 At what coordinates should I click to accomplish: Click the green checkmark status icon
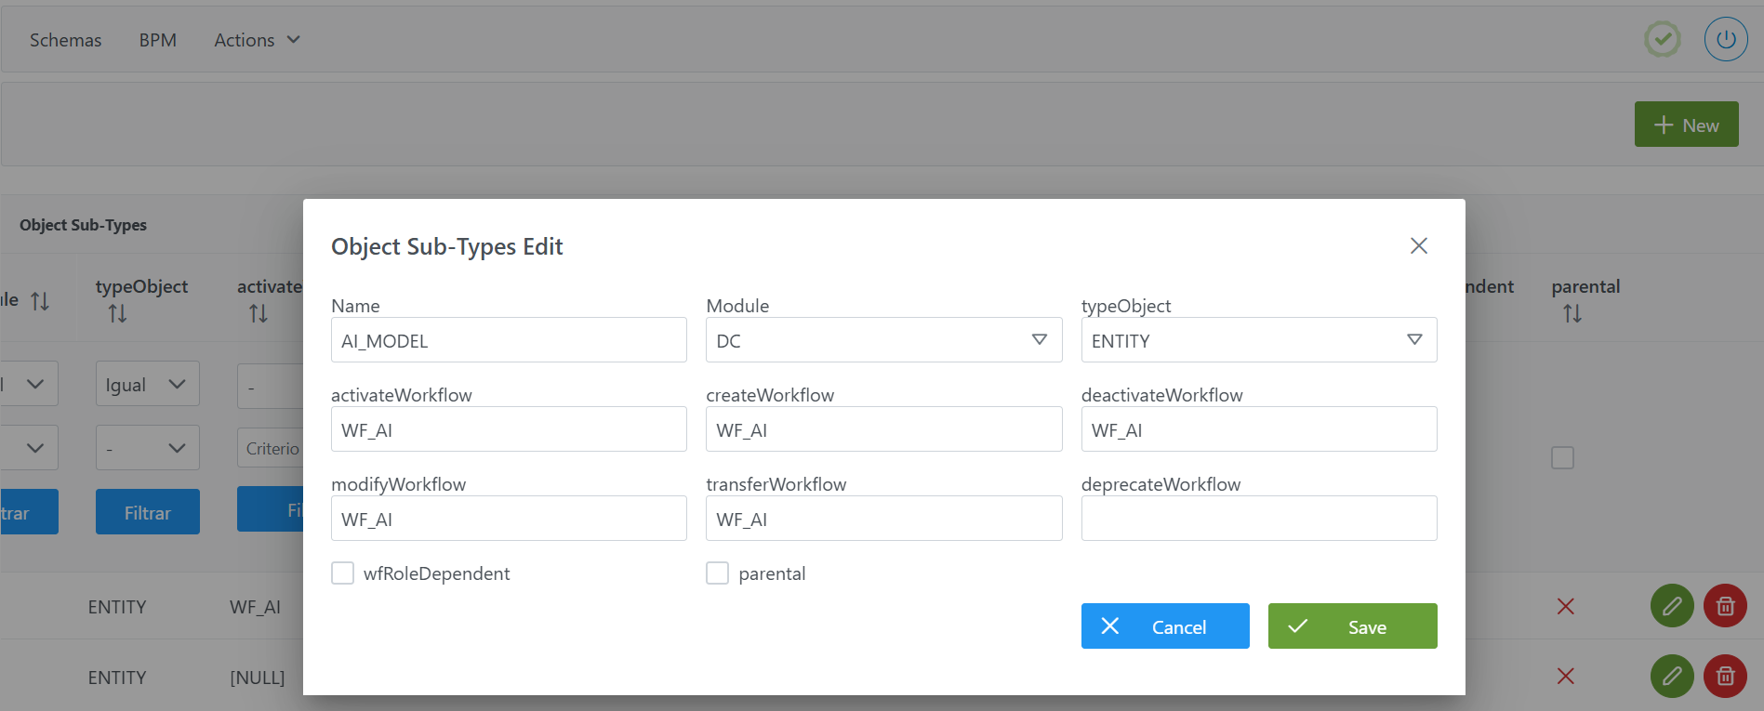tap(1662, 40)
